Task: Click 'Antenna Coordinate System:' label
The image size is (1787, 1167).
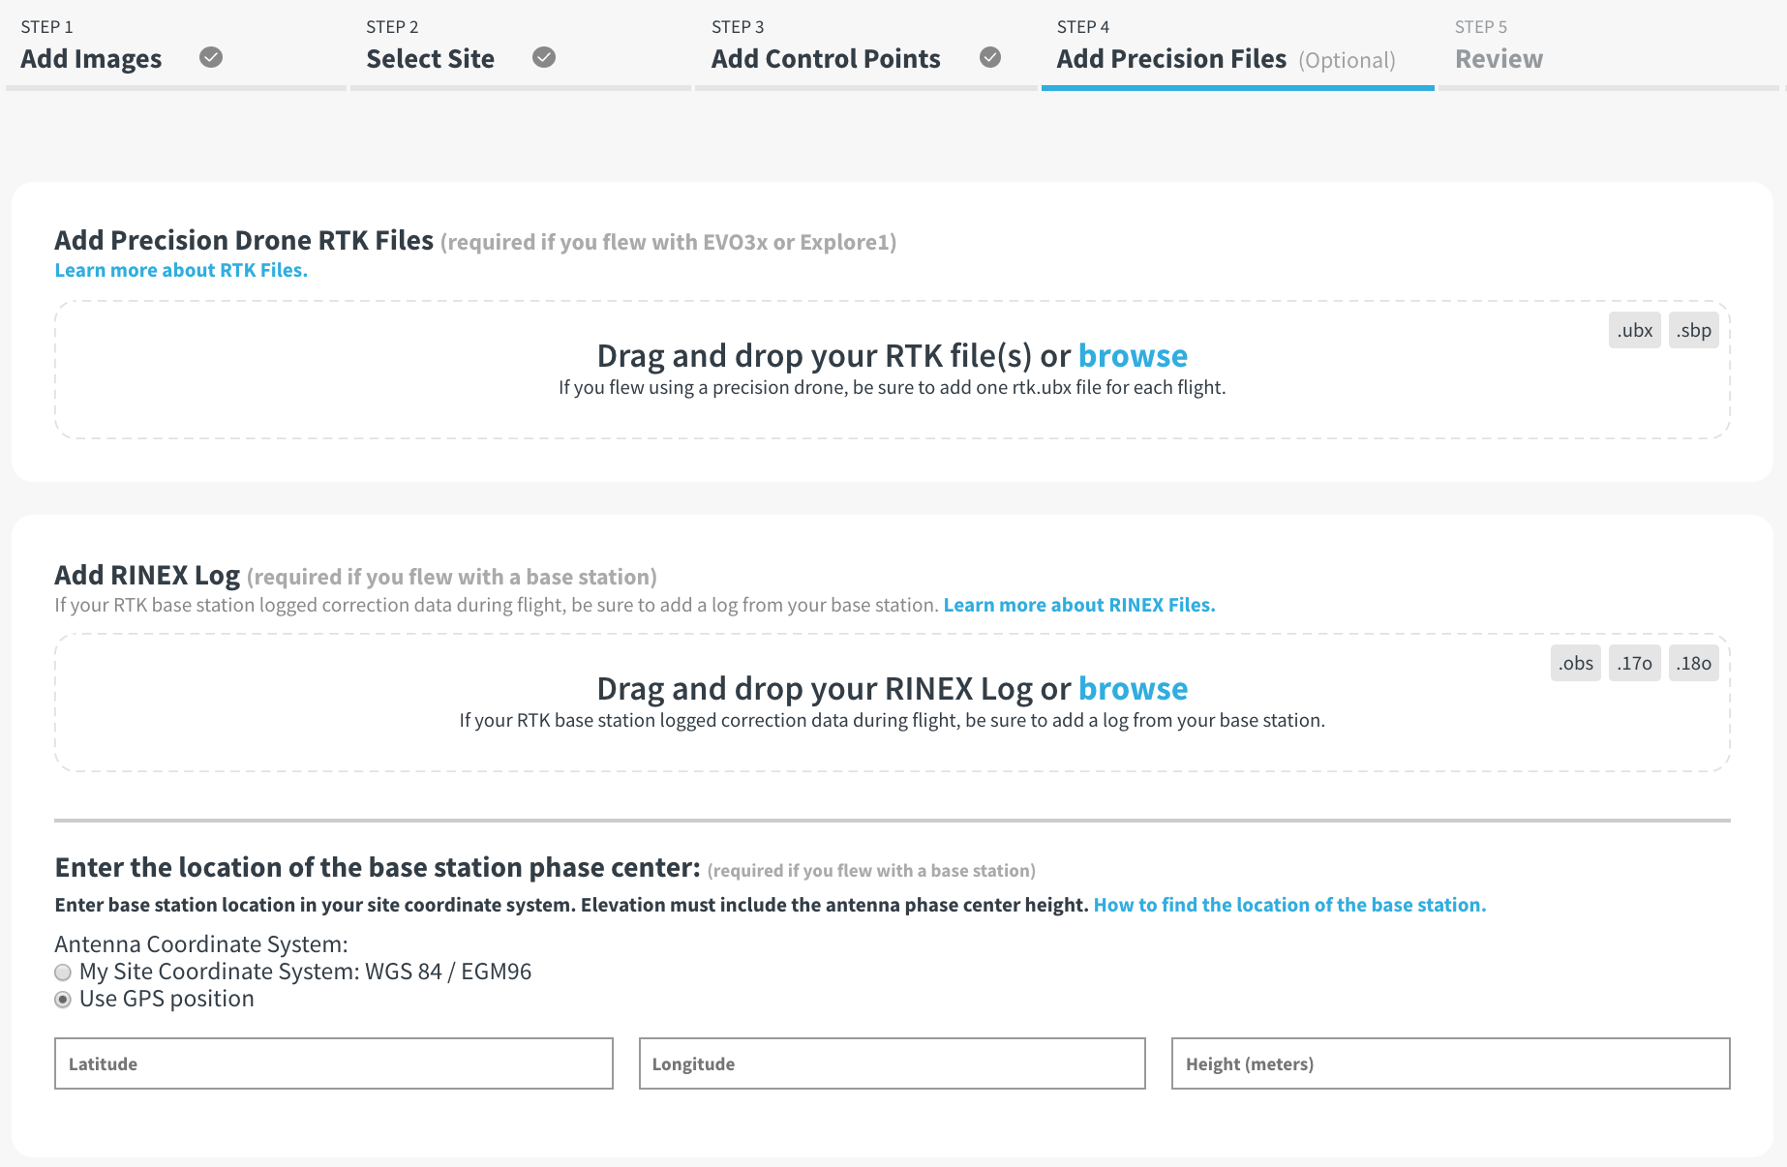Action: pos(201,944)
